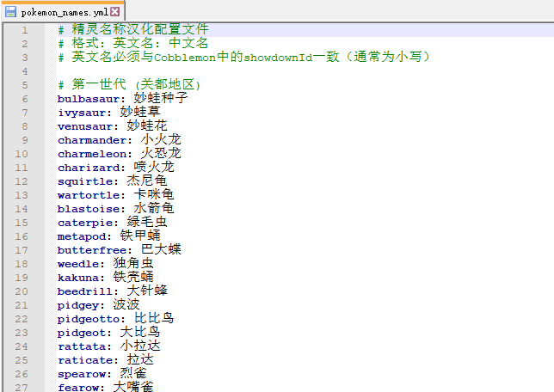Click the key 'rattata'
Screen dimensions: 554x392
tap(81, 346)
